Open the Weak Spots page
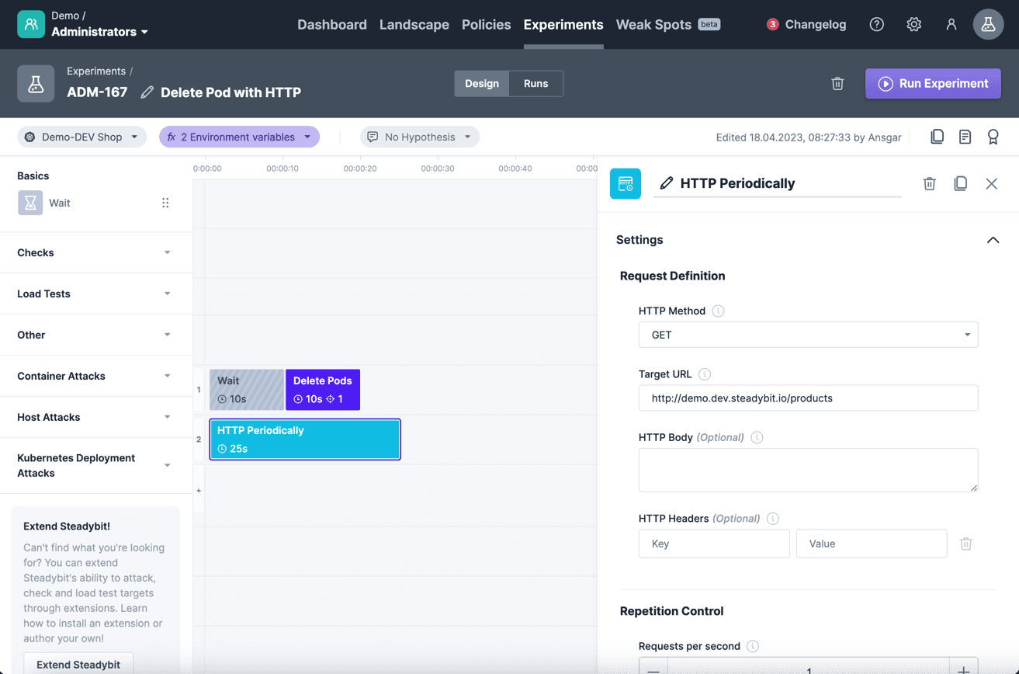The image size is (1019, 674). click(x=654, y=24)
